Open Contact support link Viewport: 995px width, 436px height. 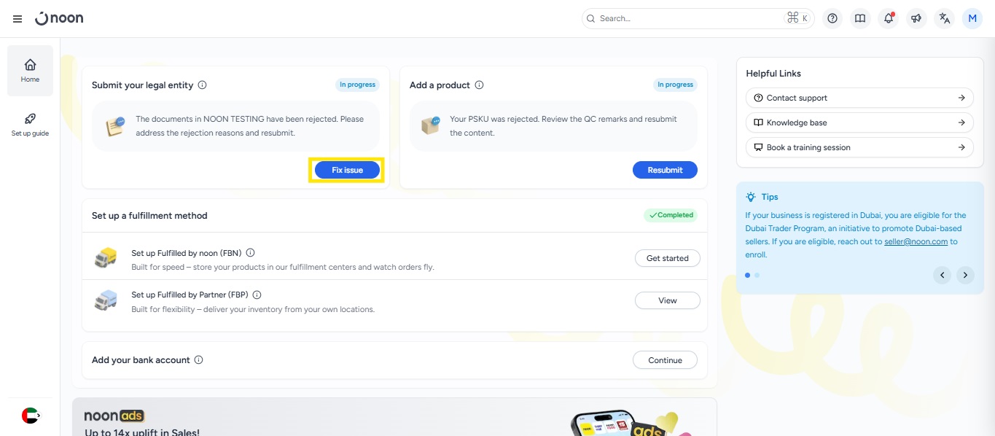click(x=859, y=98)
